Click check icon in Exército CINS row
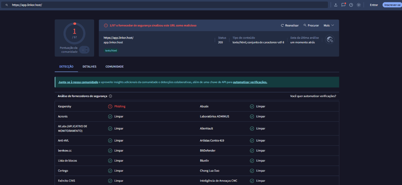Screen dimensions: 402x185 click(x=110, y=181)
